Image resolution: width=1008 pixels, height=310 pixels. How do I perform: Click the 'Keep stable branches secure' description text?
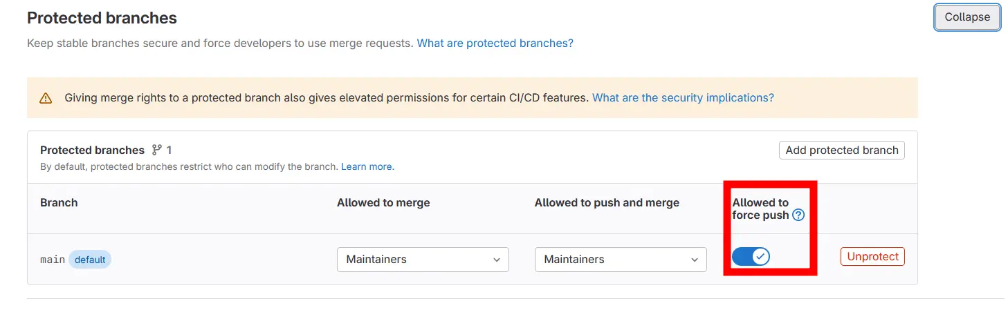coord(220,43)
